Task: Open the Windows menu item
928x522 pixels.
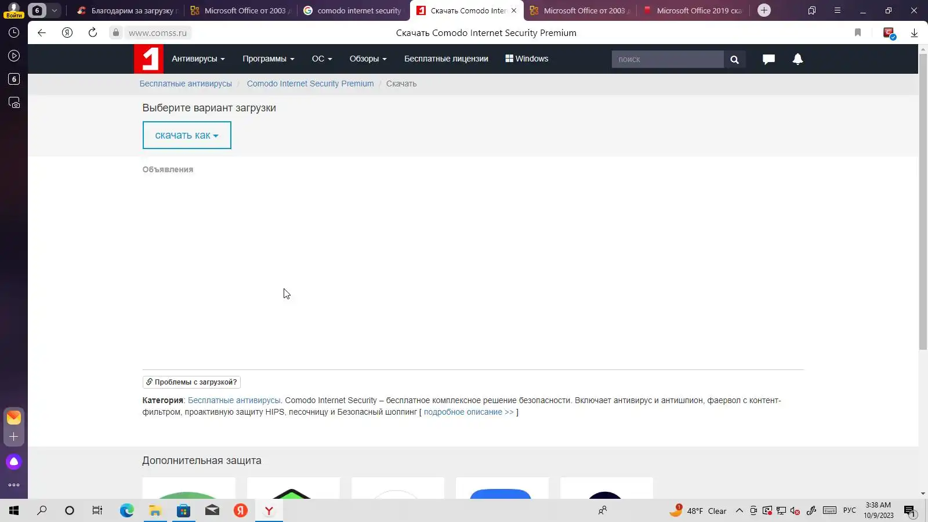Action: click(527, 59)
